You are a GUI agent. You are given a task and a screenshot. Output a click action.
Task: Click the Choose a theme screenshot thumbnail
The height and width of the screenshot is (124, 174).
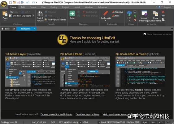pyautogui.click(x=85, y=72)
